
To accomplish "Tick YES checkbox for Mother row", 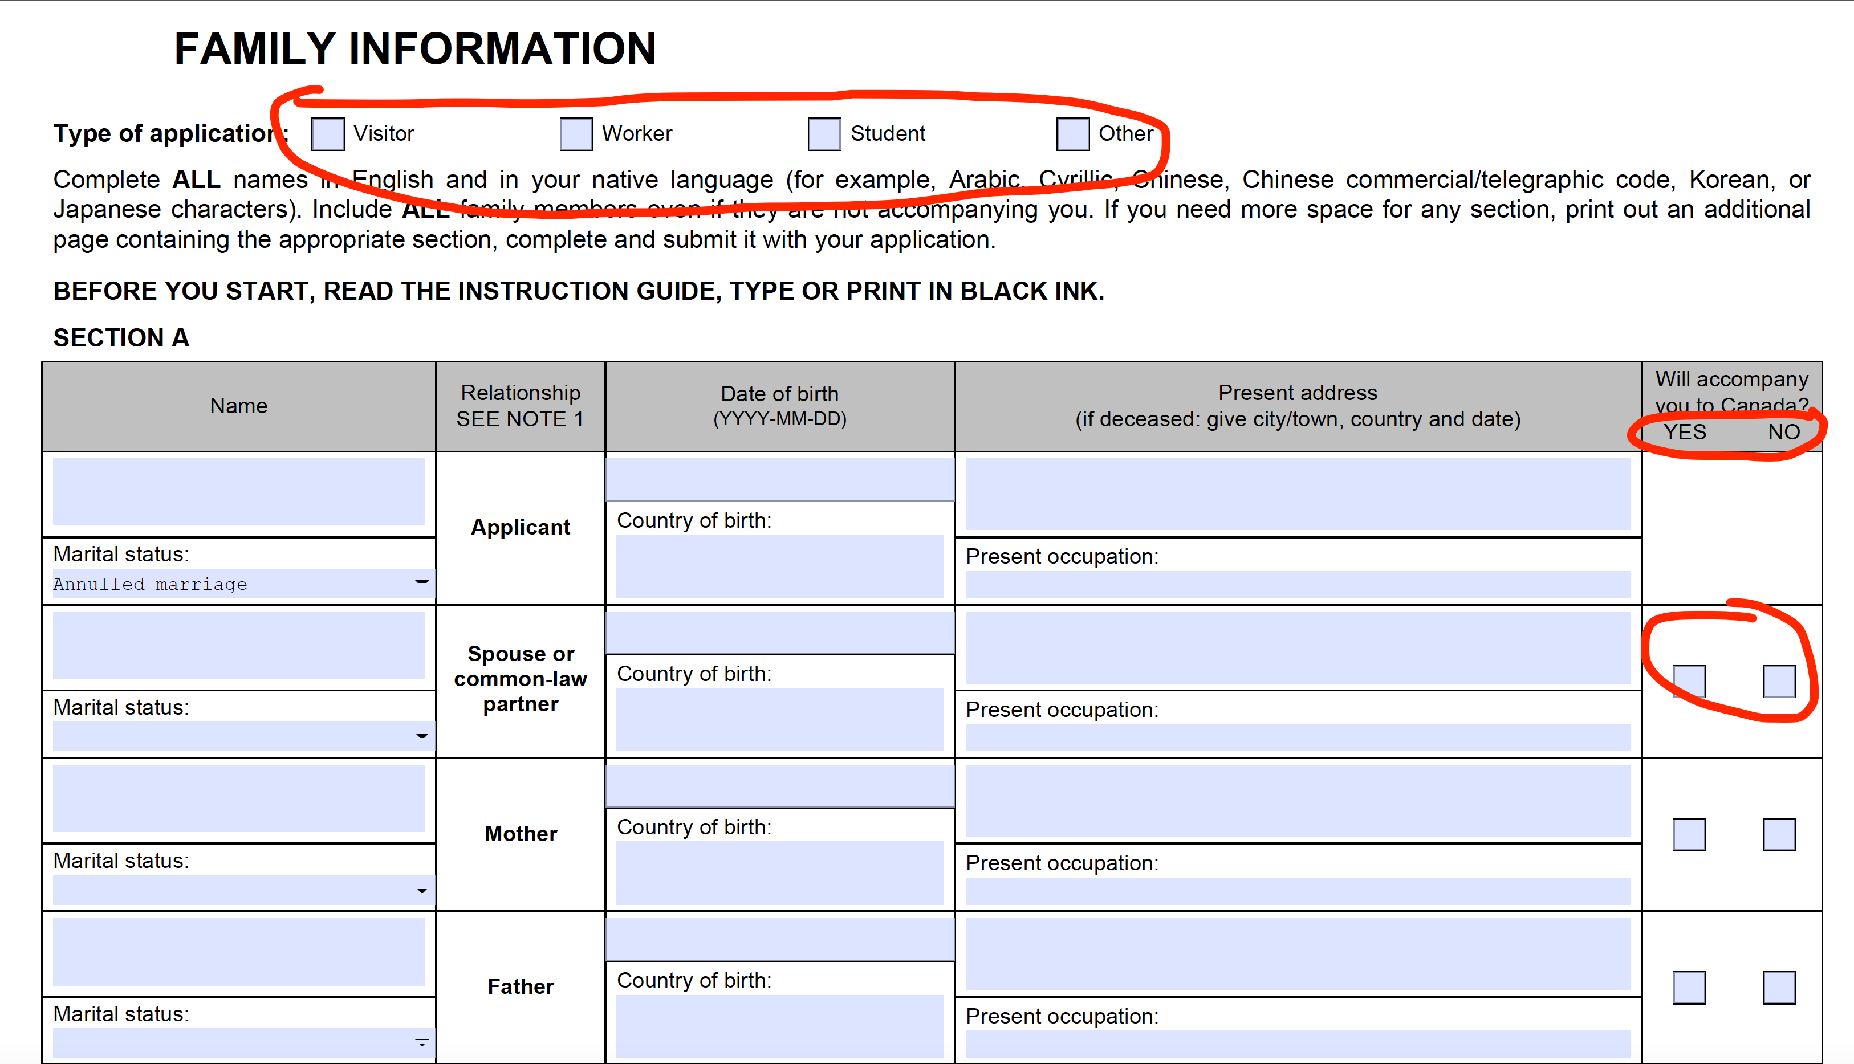I will click(x=1689, y=834).
